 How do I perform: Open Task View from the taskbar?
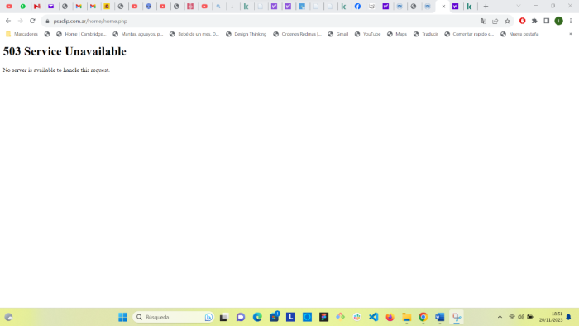(x=224, y=317)
